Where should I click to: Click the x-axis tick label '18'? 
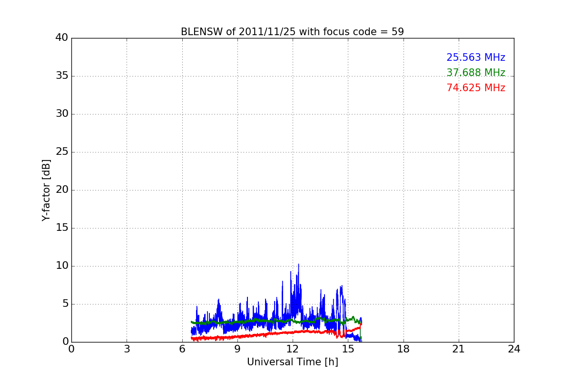404,349
